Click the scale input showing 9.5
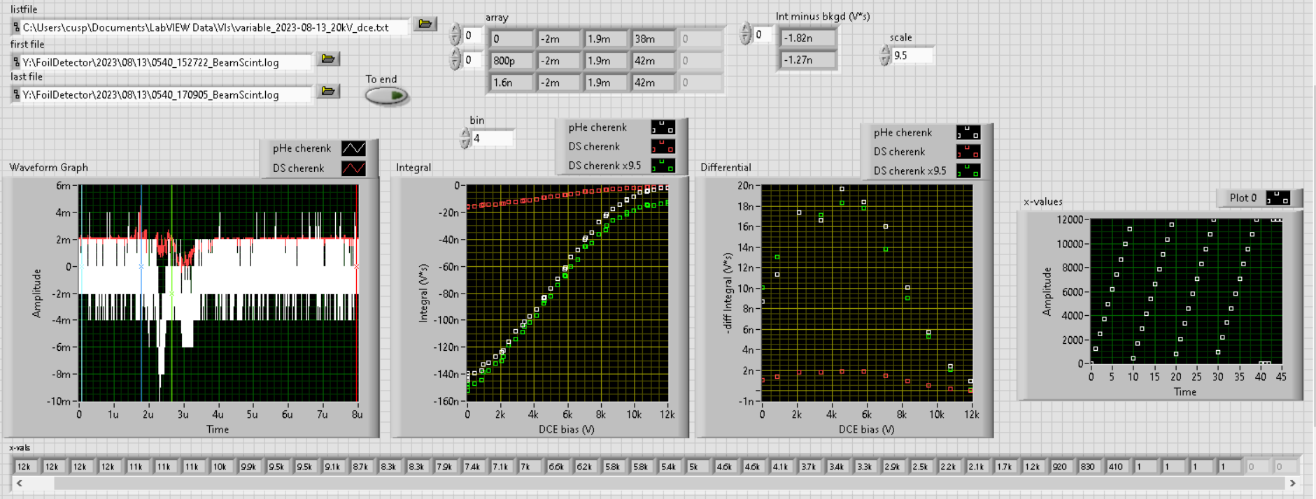1316x499 pixels. (912, 55)
